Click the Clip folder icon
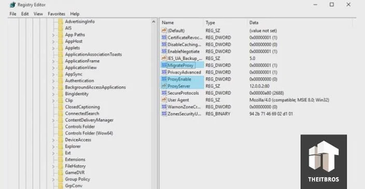The width and height of the screenshot is (365, 189). [x=61, y=100]
